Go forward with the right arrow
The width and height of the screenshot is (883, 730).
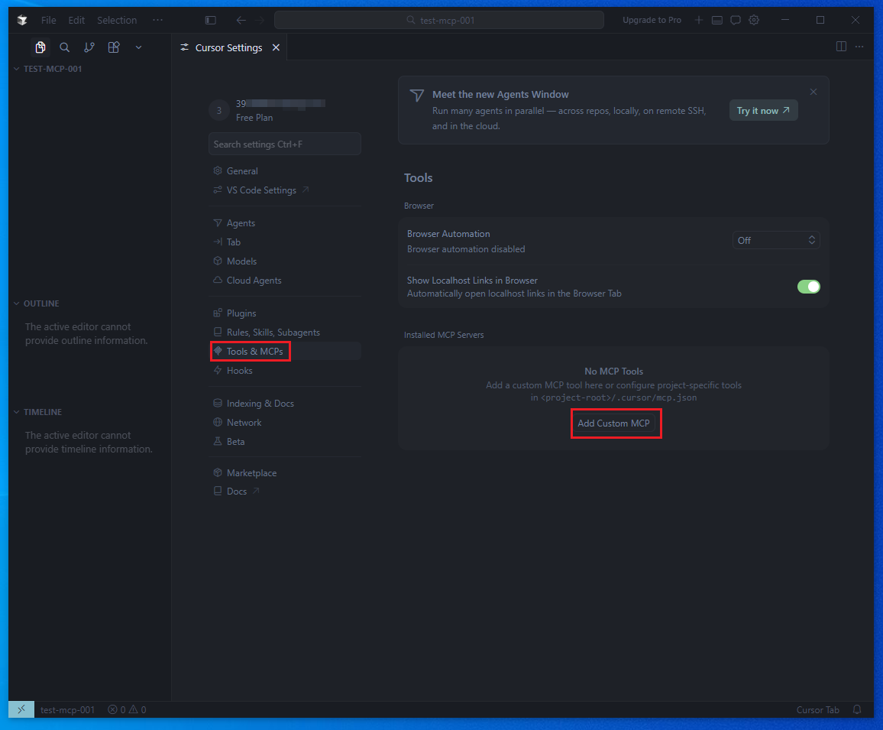click(x=259, y=21)
